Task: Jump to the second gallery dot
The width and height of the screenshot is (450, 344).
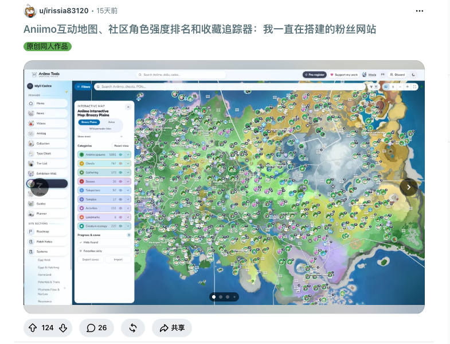Action: pos(221,297)
